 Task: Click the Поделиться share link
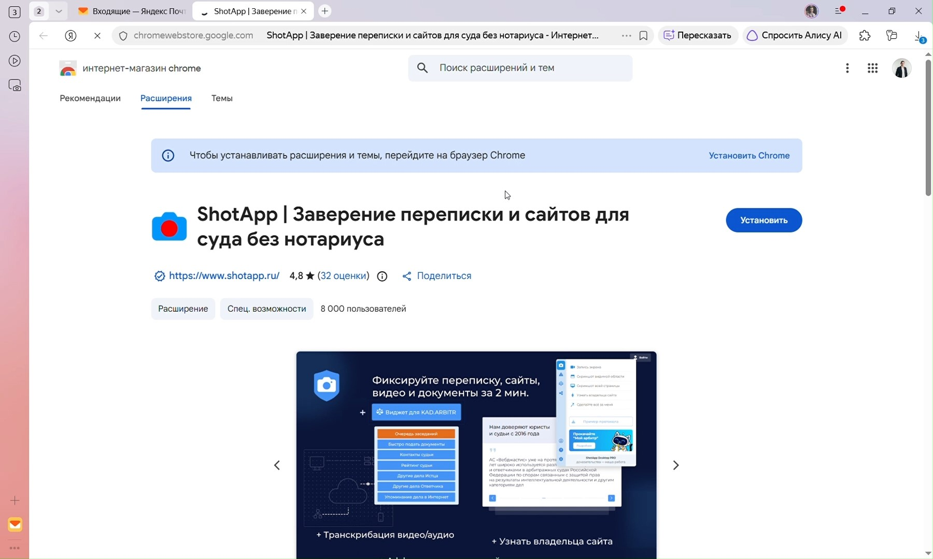click(x=437, y=276)
